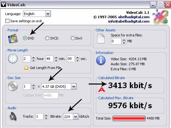The height and width of the screenshot is (128, 171).
Task: Click the colorful abelhadigital logo
Action: pos(160,17)
